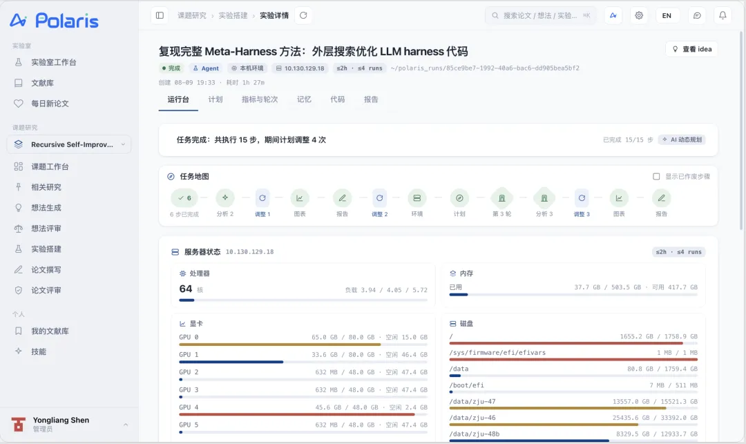The width and height of the screenshot is (746, 444).
Task: Click the first 报告 step node in task map
Action: (x=342, y=198)
